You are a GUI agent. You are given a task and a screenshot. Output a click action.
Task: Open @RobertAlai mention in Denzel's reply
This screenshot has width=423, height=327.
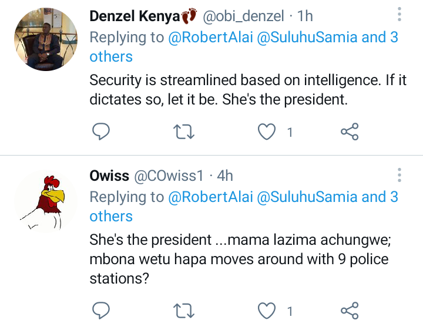210,37
